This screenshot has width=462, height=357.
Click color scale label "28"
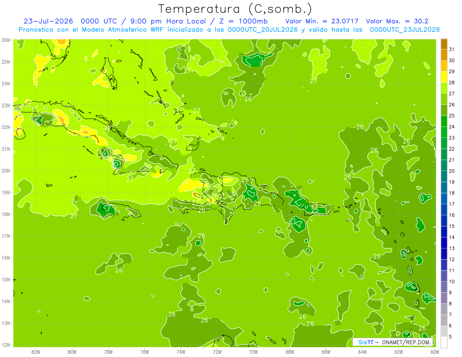click(x=452, y=82)
